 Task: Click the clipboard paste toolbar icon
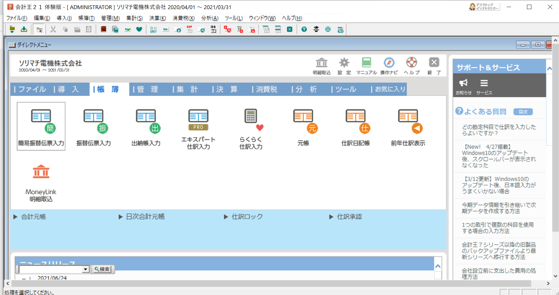point(89,29)
